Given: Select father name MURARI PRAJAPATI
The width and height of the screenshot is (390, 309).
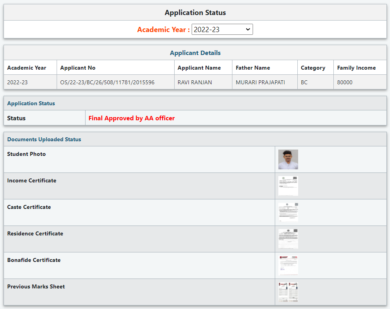Looking at the screenshot, I should 261,82.
